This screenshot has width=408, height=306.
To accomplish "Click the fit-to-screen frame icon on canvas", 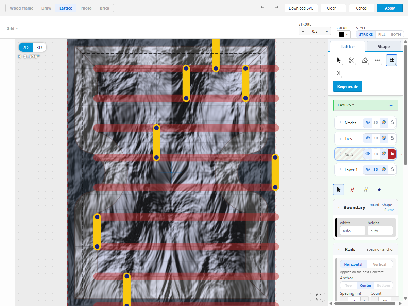I will [x=319, y=297].
